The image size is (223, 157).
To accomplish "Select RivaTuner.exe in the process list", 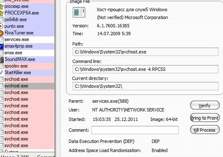I will pos(27,33).
